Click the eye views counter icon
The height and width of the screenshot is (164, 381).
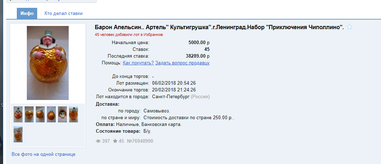pyautogui.click(x=98, y=141)
